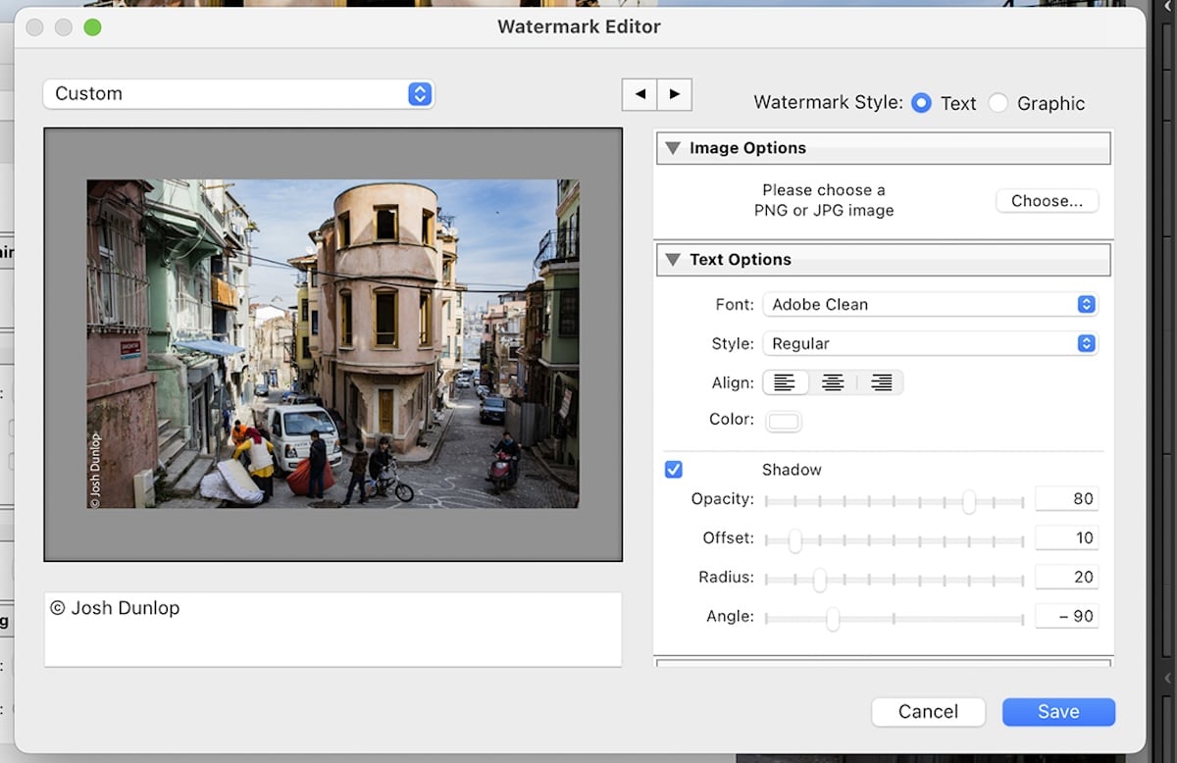Cancel the Watermark Editor
Image resolution: width=1177 pixels, height=763 pixels.
tap(928, 712)
